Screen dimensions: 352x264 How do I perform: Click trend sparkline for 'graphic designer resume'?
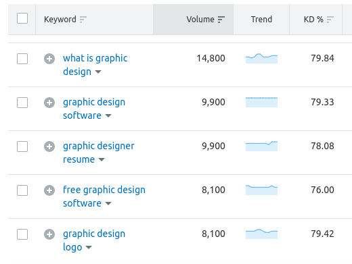261,146
